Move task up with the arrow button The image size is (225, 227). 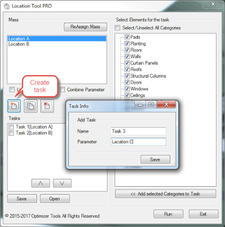click(x=40, y=183)
